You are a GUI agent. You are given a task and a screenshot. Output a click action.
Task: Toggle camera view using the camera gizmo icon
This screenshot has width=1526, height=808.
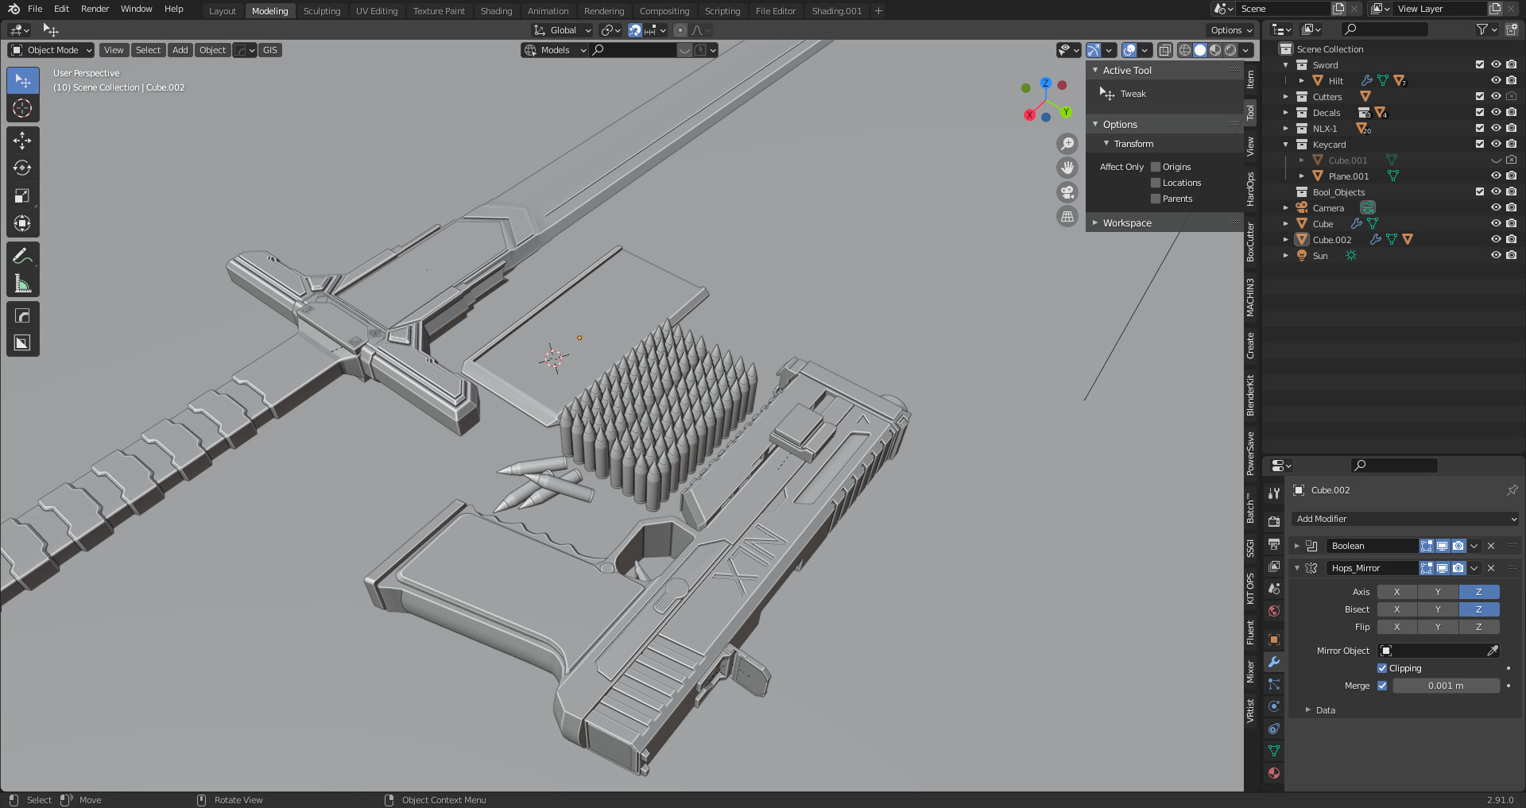pyautogui.click(x=1067, y=192)
